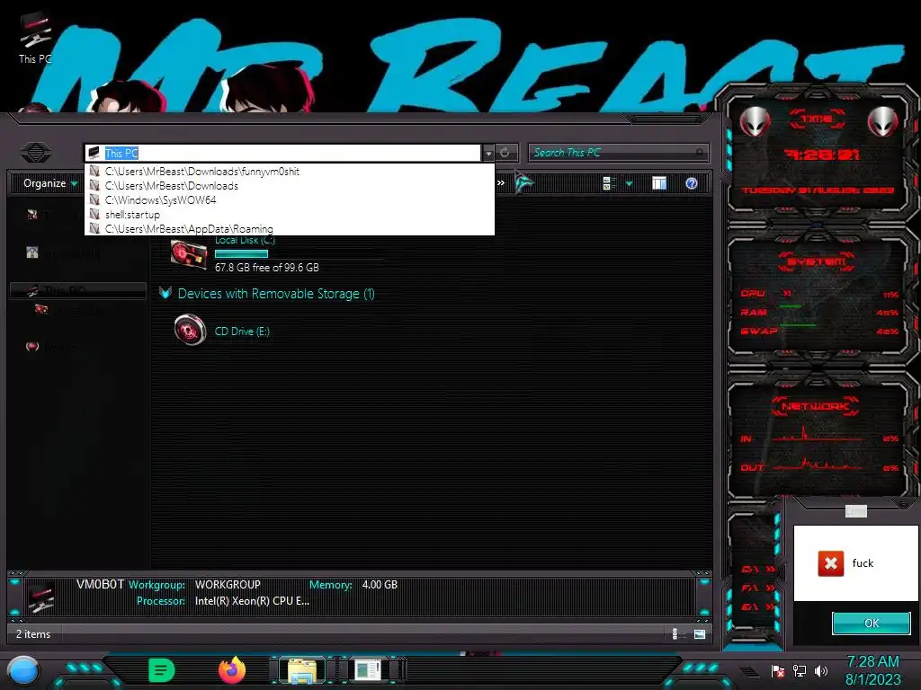Viewport: 921px width, 690px height.
Task: Click the back navigation emblem button
Action: tap(36, 153)
